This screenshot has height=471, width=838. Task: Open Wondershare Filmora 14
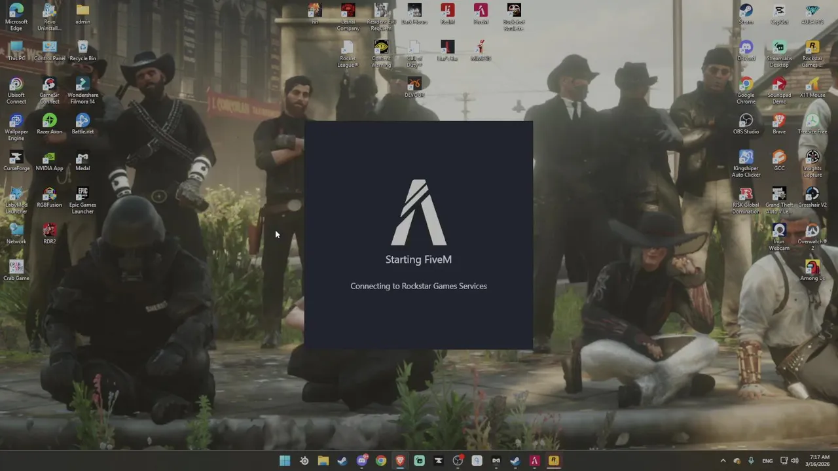point(82,90)
